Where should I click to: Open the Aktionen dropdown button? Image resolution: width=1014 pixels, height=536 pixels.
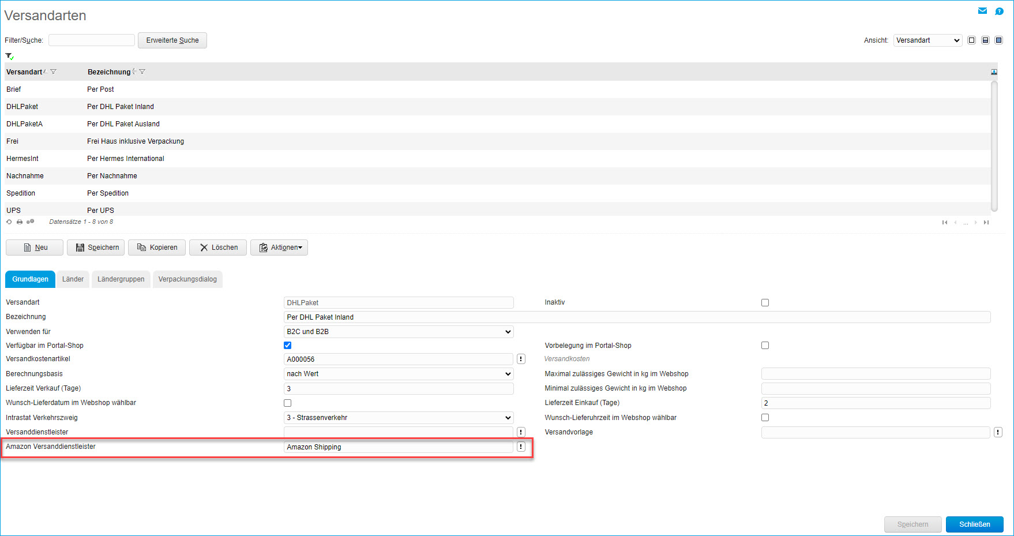point(279,248)
